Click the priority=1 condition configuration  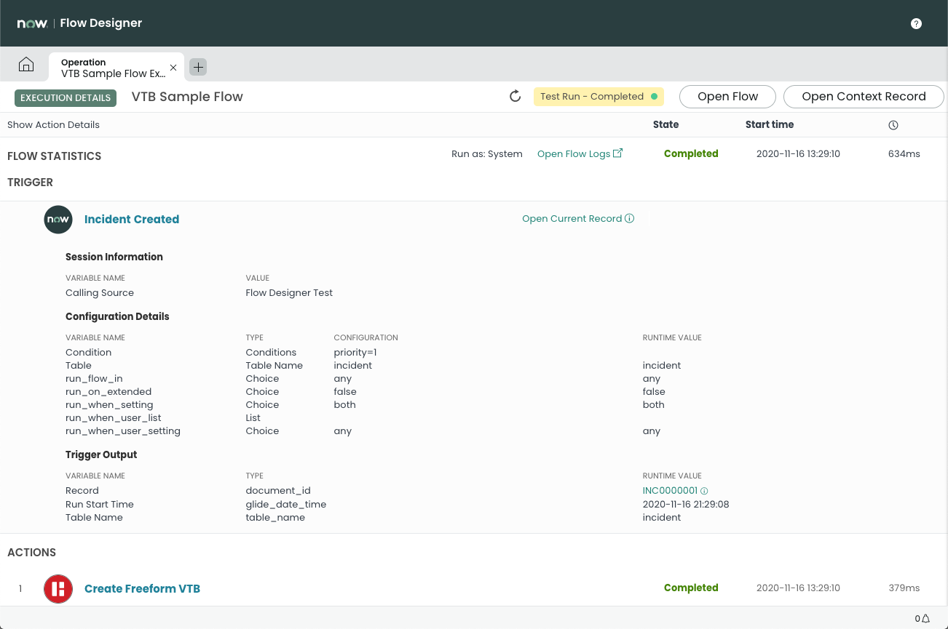tap(355, 353)
